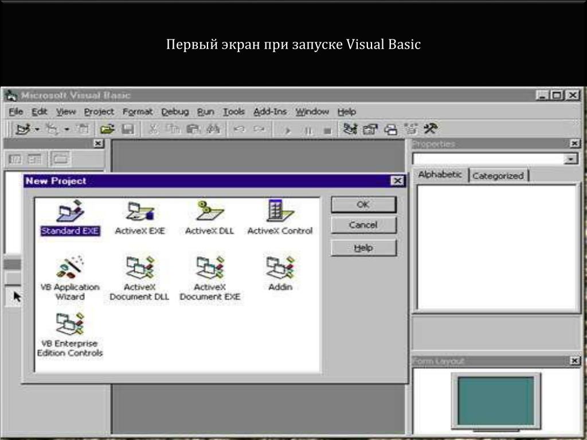
Task: Click the Add Form toolbar icon
Action: pos(52,129)
